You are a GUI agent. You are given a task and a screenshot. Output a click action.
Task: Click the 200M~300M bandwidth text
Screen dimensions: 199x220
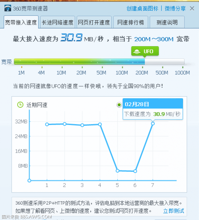[x=154, y=39]
